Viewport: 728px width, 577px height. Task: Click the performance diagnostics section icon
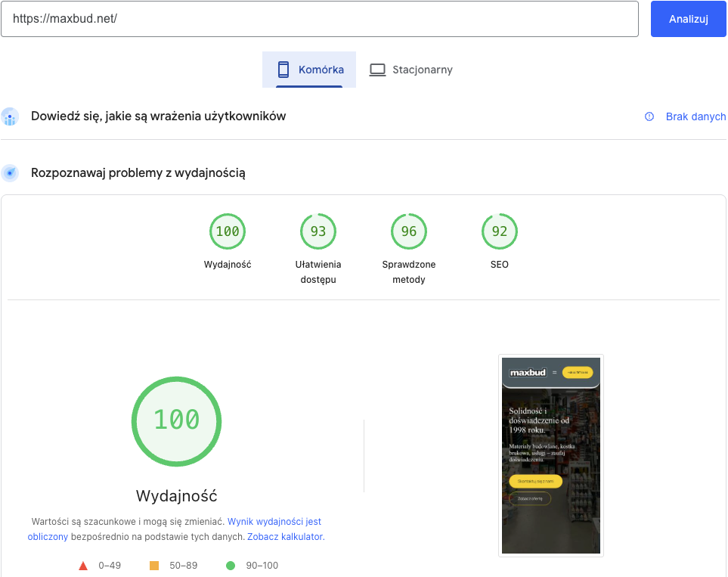11,172
